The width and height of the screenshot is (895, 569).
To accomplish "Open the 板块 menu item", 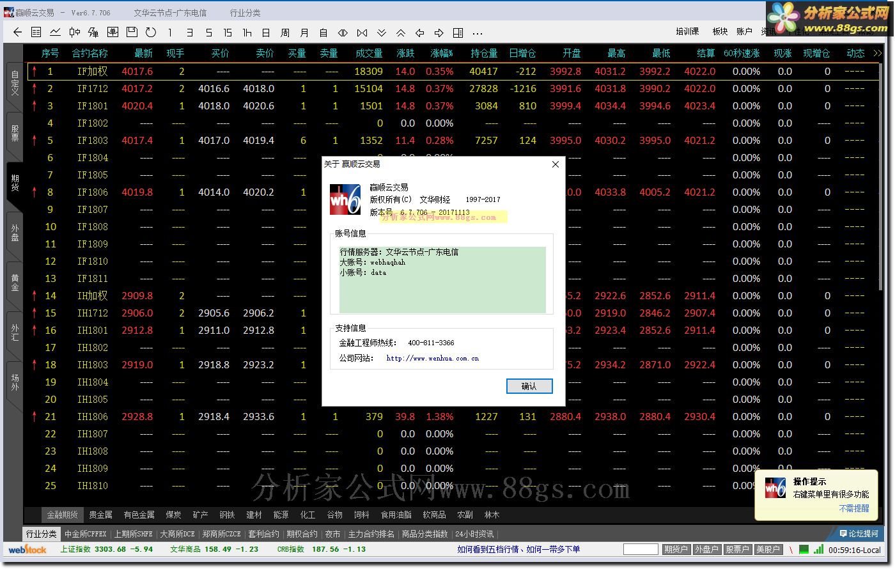I will [720, 31].
